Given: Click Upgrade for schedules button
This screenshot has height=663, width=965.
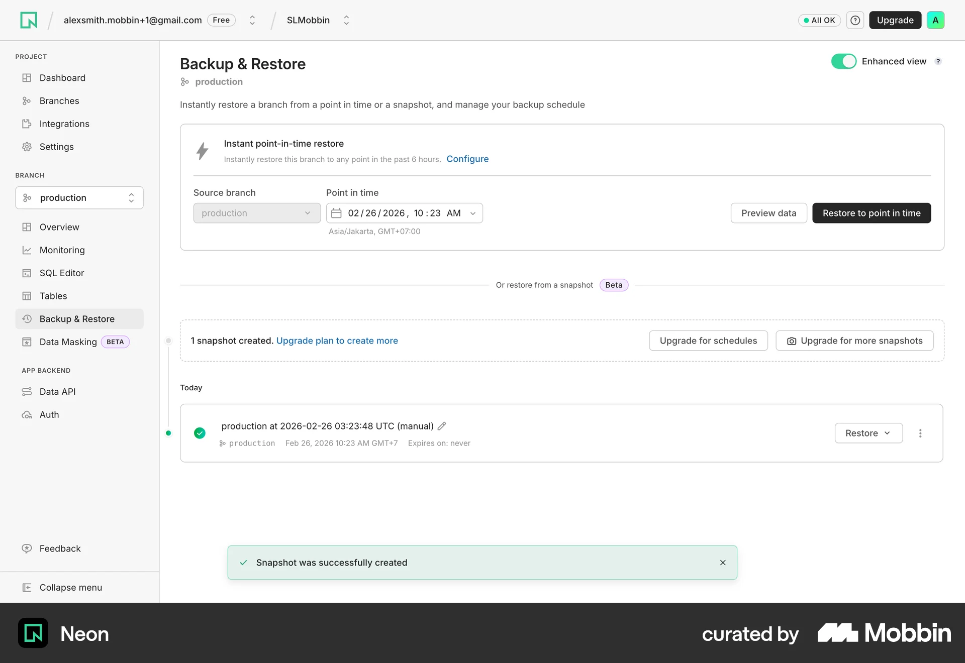Looking at the screenshot, I should tap(708, 341).
